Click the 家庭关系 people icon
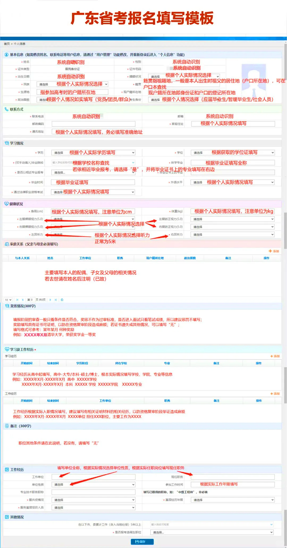The height and width of the screenshot is (548, 287). [7, 244]
